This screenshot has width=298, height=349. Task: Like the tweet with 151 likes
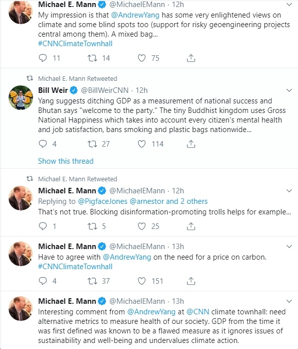click(142, 281)
